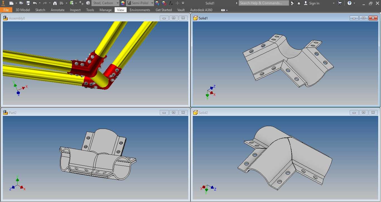This screenshot has height=202, width=381.
Task: Open the Appearance color wheel icon
Action: [x=122, y=3]
